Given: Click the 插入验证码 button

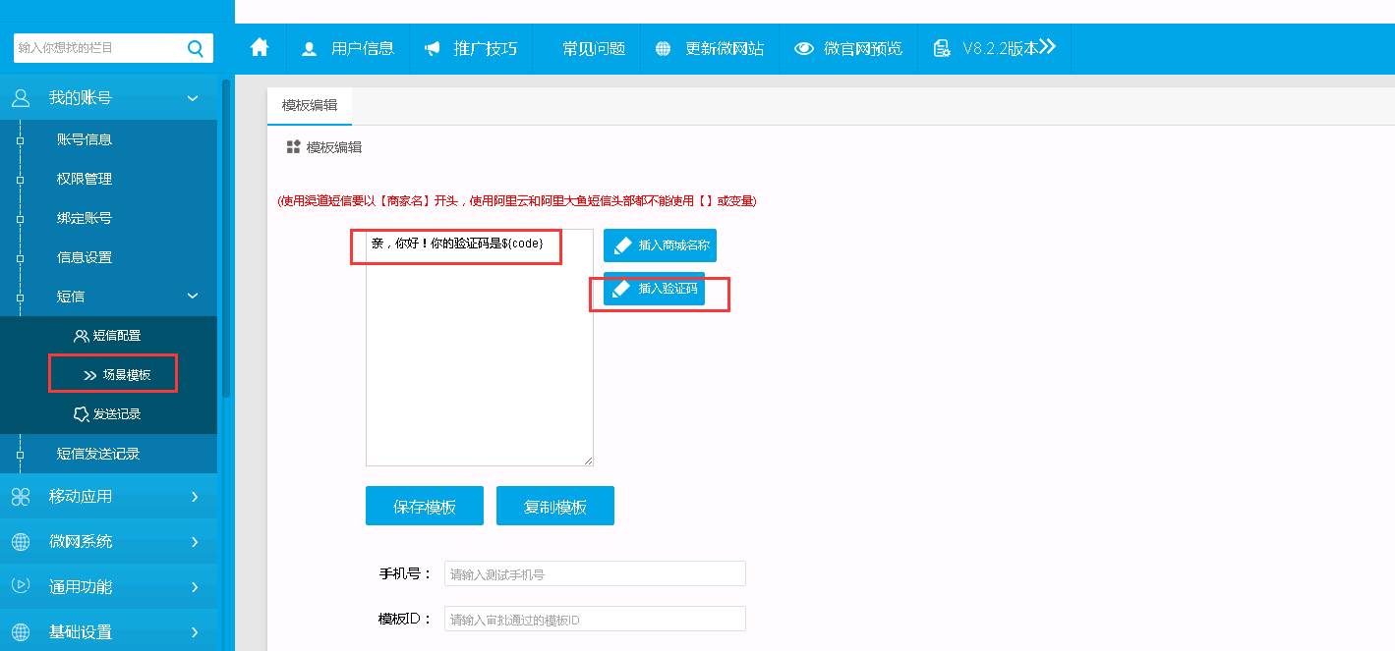Looking at the screenshot, I should pos(654,289).
